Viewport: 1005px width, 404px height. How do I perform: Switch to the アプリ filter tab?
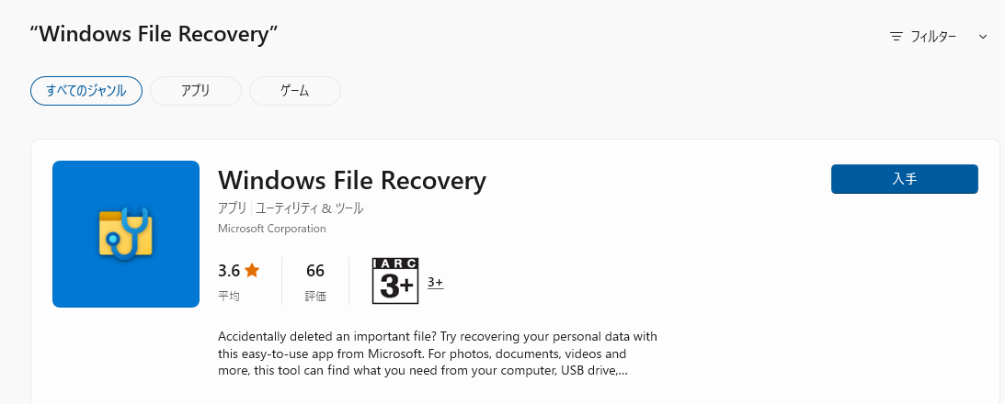(x=195, y=91)
